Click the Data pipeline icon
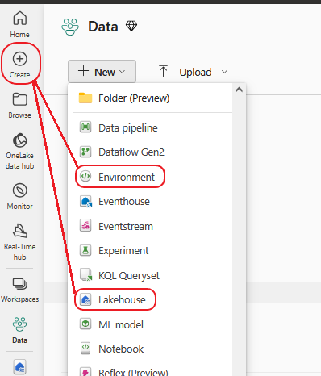This screenshot has height=376, width=321. pos(85,127)
